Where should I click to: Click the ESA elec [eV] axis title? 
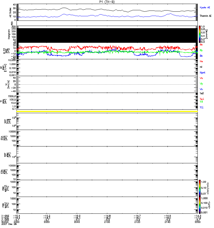coord(4,172)
